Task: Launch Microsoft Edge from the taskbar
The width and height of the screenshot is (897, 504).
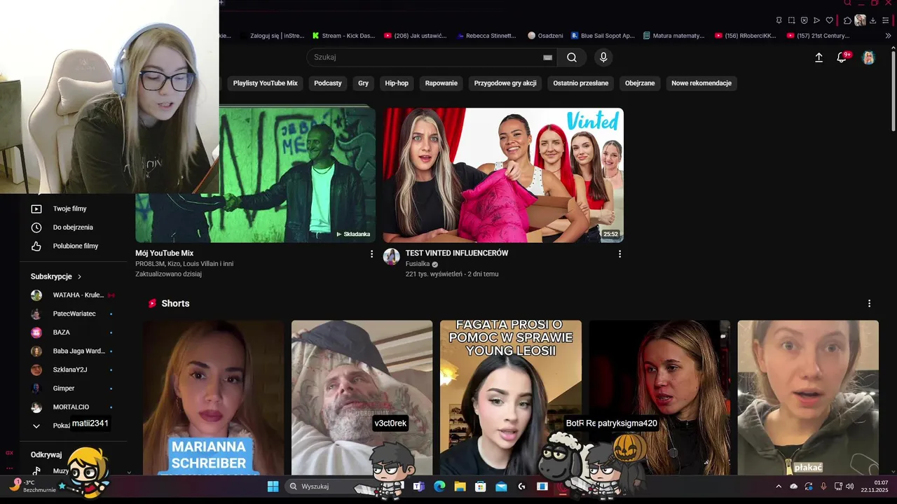Action: pyautogui.click(x=439, y=486)
